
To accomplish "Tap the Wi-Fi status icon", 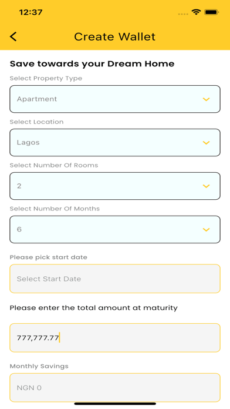I will point(196,12).
